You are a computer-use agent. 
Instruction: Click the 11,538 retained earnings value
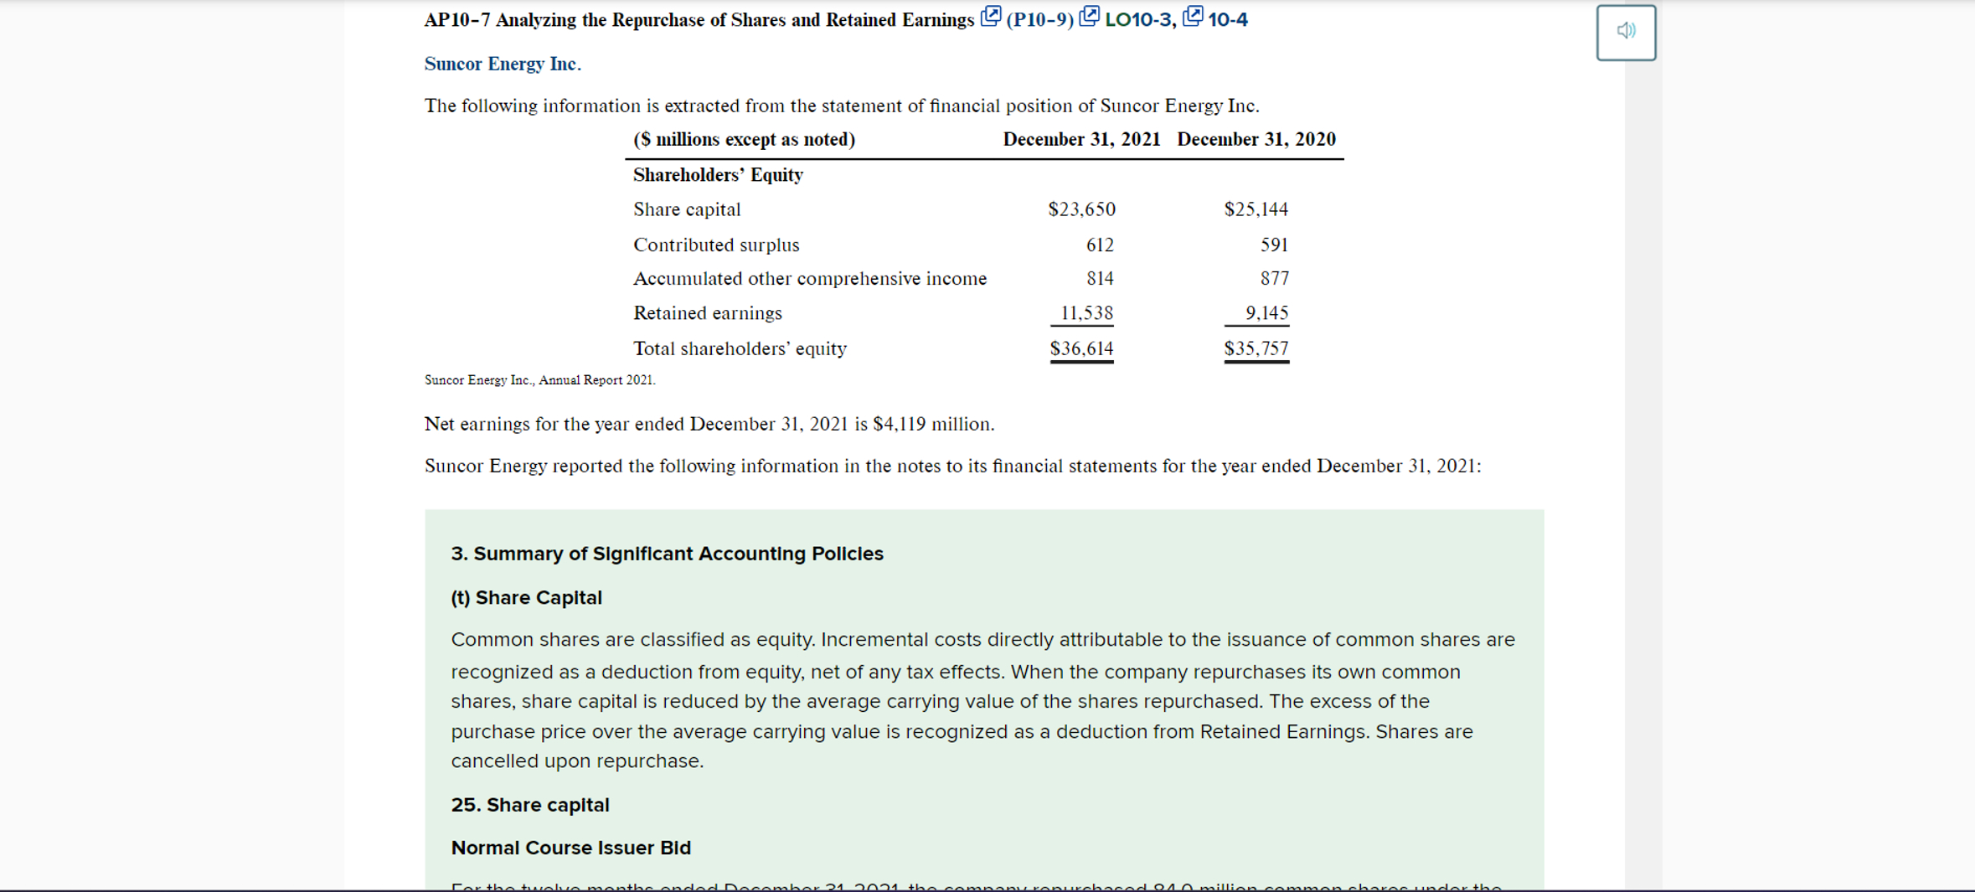(x=1087, y=313)
